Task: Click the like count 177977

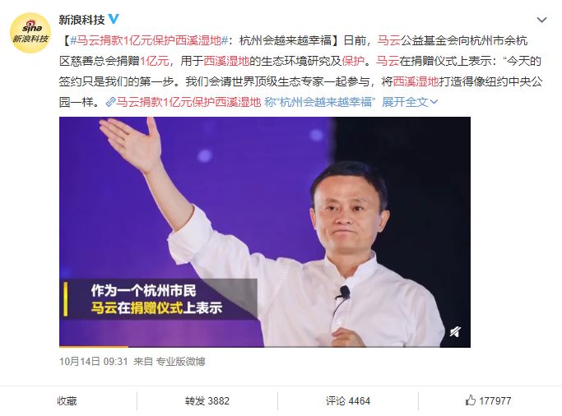Action: tap(495, 401)
